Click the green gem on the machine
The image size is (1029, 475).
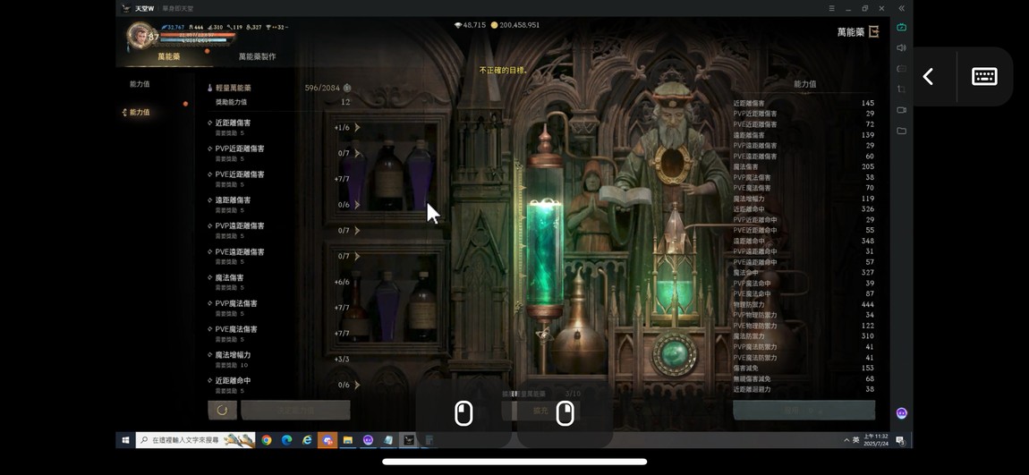click(x=674, y=353)
